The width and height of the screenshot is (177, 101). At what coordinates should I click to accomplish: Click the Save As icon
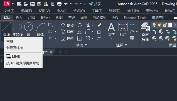point(39,4)
